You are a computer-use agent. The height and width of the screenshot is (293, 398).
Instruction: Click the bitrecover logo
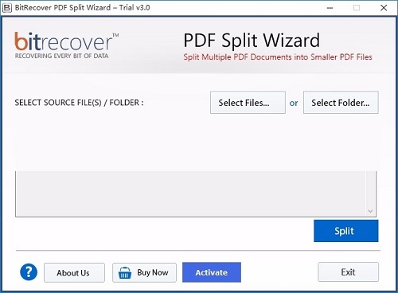point(66,45)
